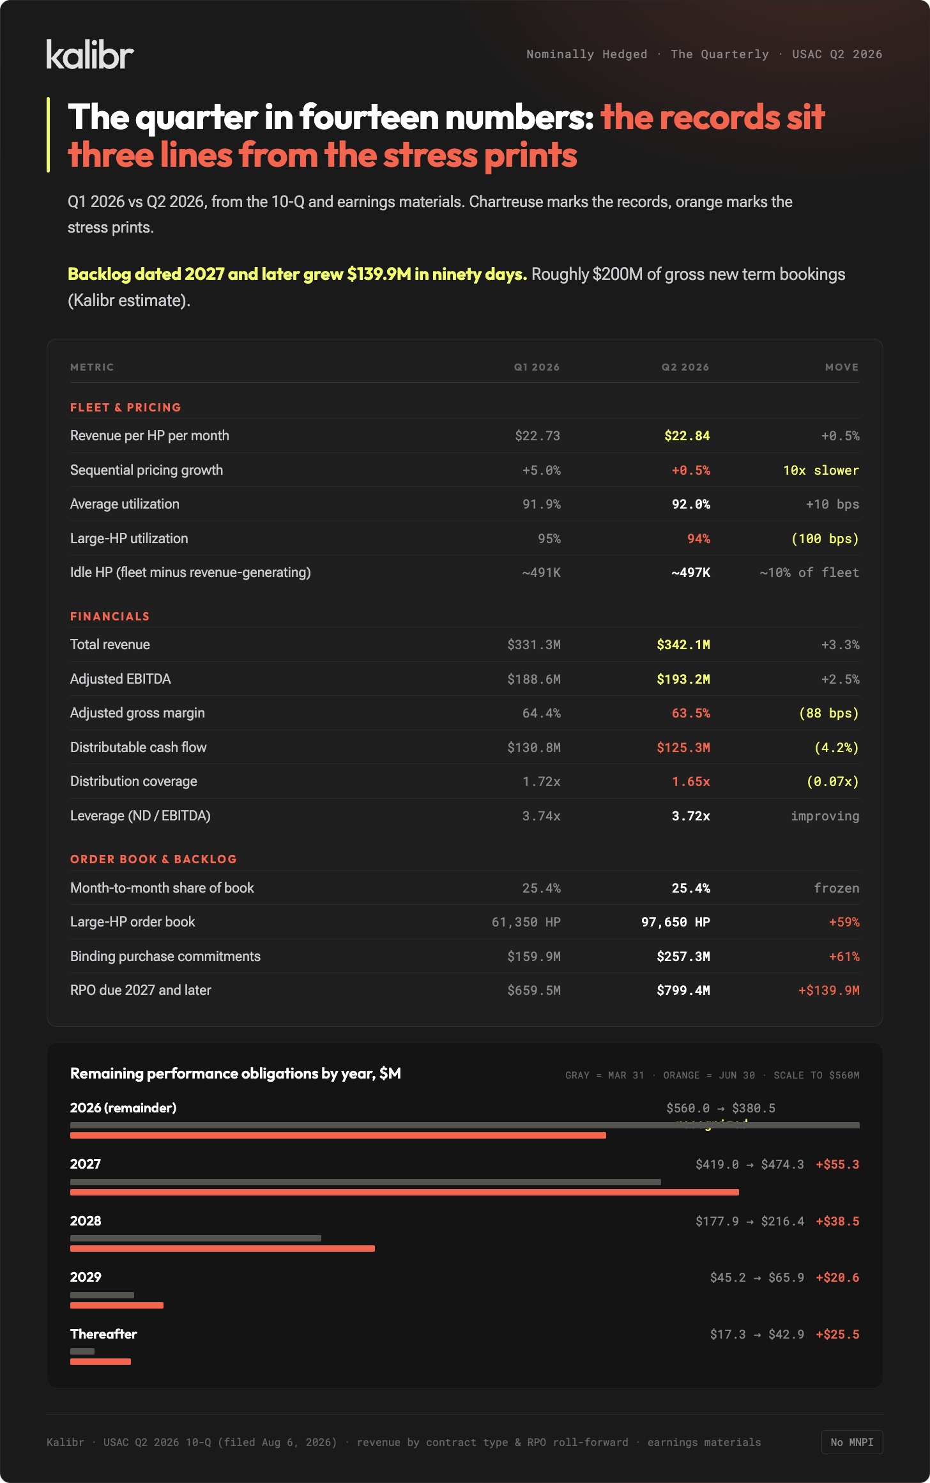The width and height of the screenshot is (930, 1483).
Task: Click the orange 2028 bar
Action: coord(222,1249)
